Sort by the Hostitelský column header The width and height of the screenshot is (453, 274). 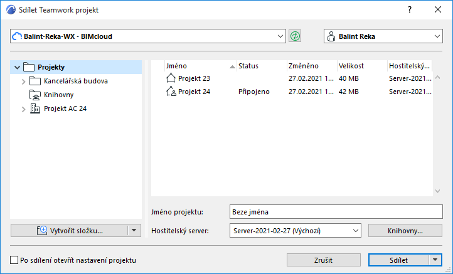[x=410, y=66]
